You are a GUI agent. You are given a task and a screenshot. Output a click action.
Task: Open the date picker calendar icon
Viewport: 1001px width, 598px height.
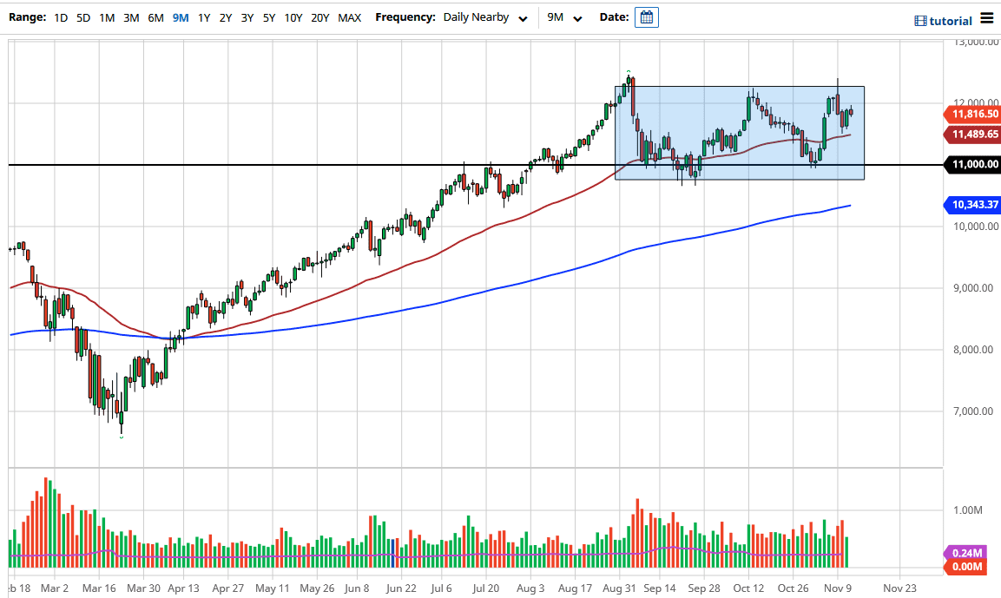point(646,17)
